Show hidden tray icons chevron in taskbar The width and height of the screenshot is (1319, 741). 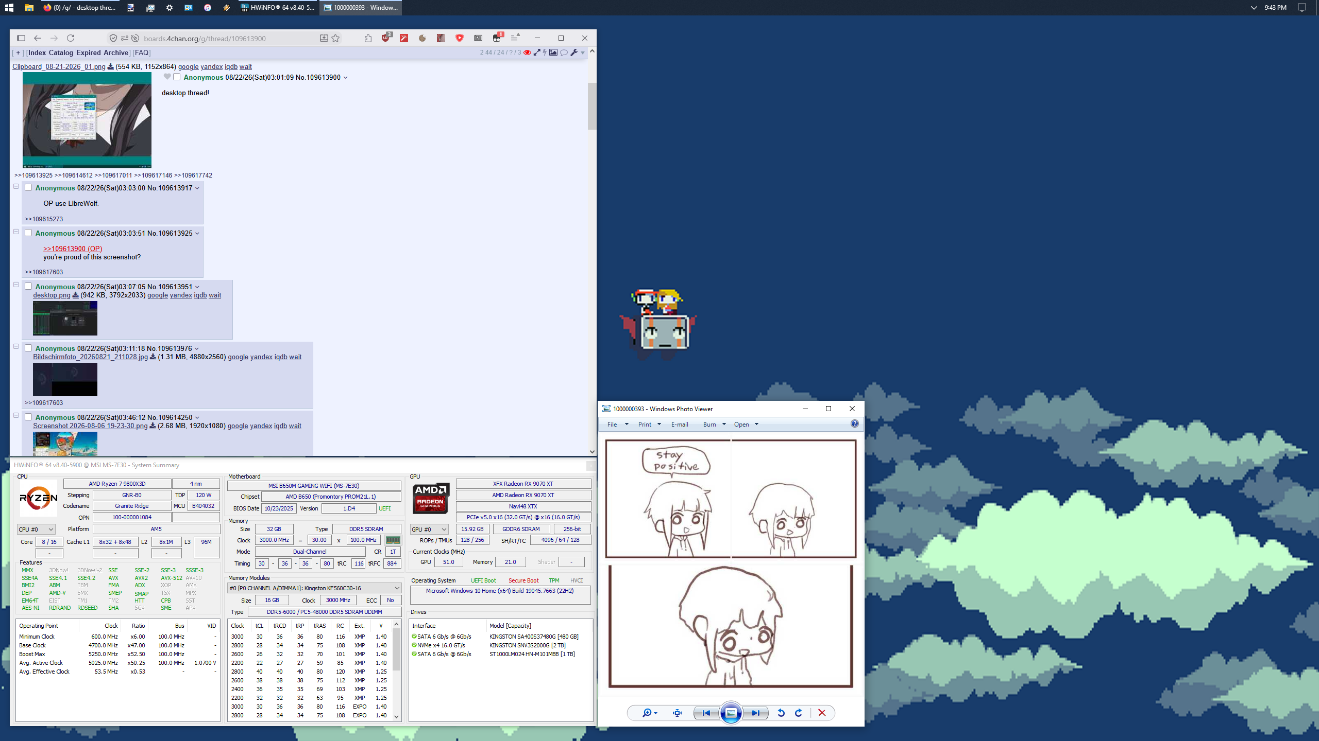point(1253,8)
